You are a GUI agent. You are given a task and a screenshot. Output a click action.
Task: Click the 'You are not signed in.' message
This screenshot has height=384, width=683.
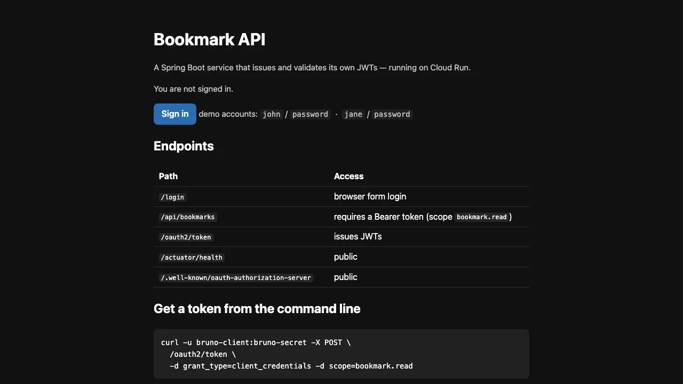193,89
